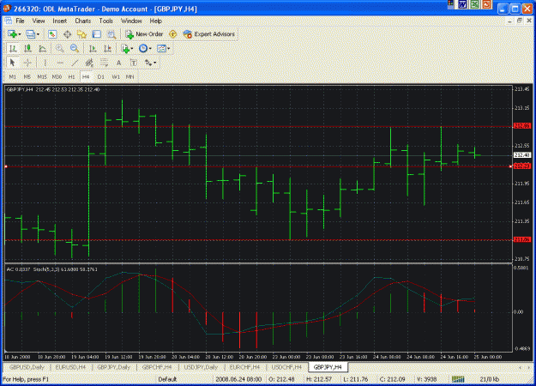Switch to the GBPCHF,H4 chart tab

point(157,367)
